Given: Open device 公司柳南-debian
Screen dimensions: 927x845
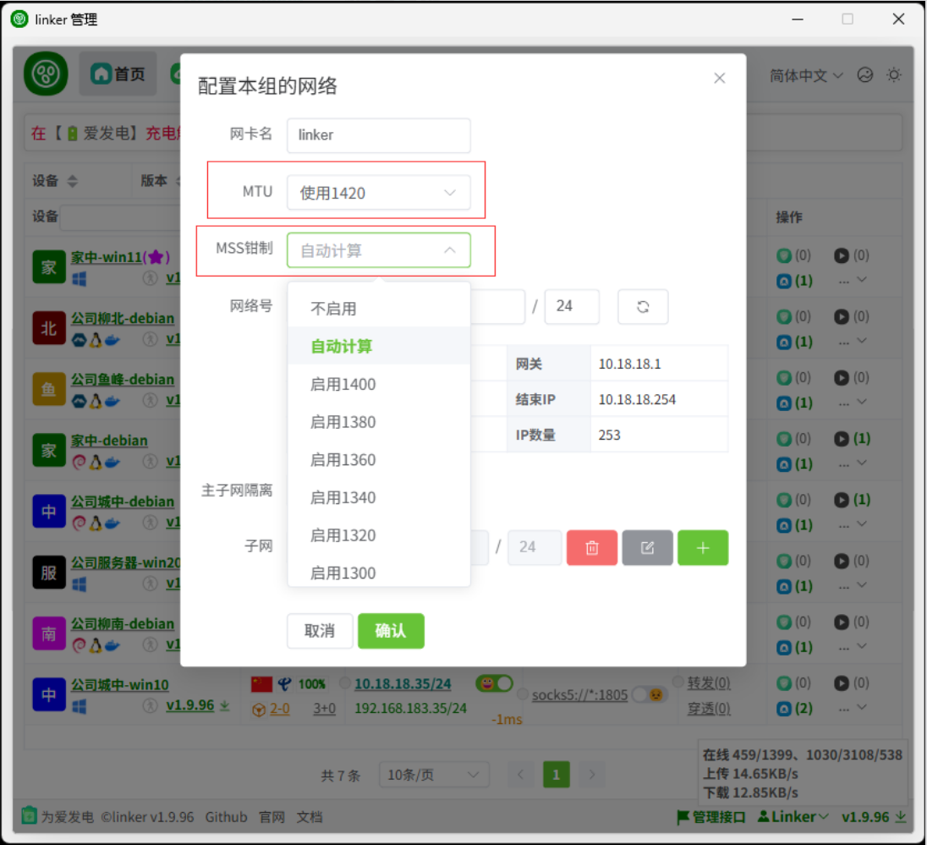Looking at the screenshot, I should pyautogui.click(x=123, y=624).
